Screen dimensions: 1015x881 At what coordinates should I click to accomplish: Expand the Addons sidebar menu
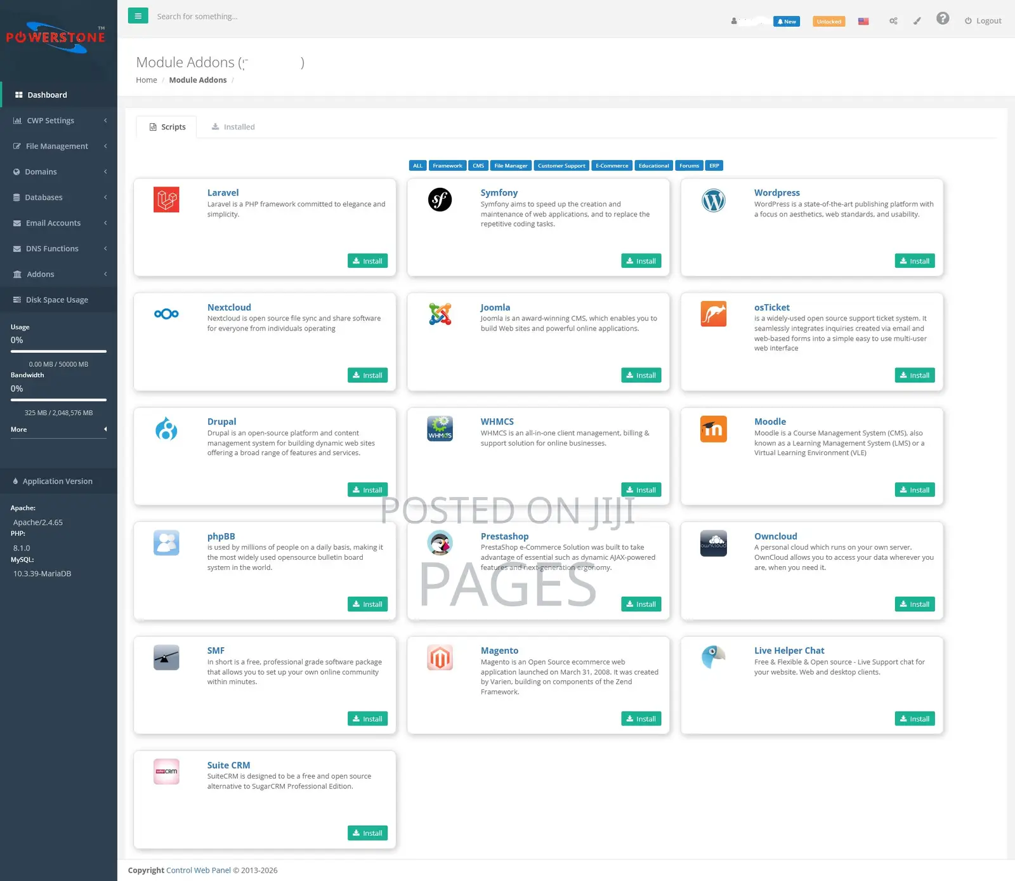(58, 274)
